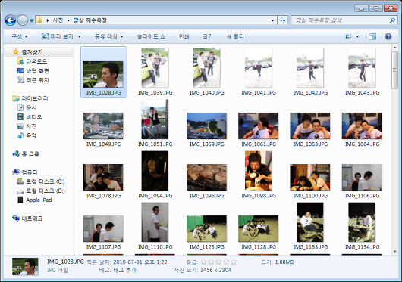402x282 pixels.
Task: Click the date taken 2010-07-31 오후 1:22
Action: pos(140,262)
